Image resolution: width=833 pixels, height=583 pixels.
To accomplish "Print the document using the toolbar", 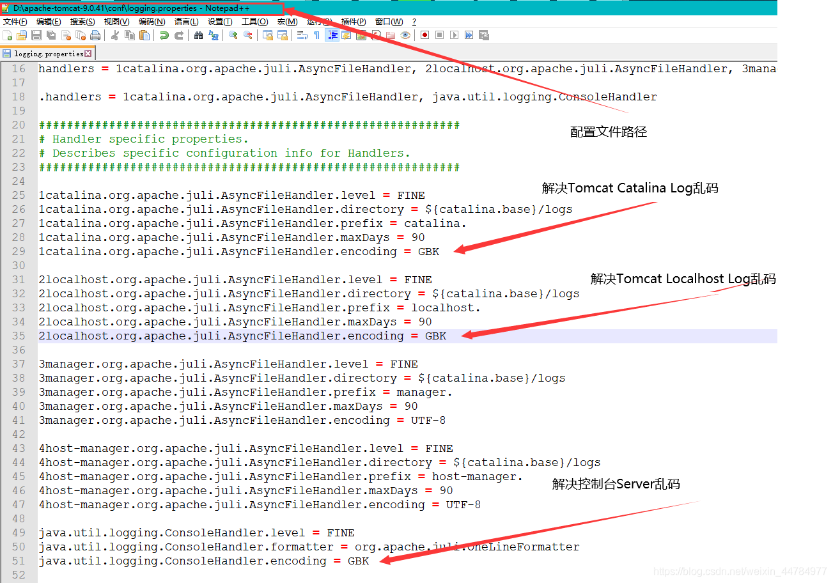I will pos(95,35).
